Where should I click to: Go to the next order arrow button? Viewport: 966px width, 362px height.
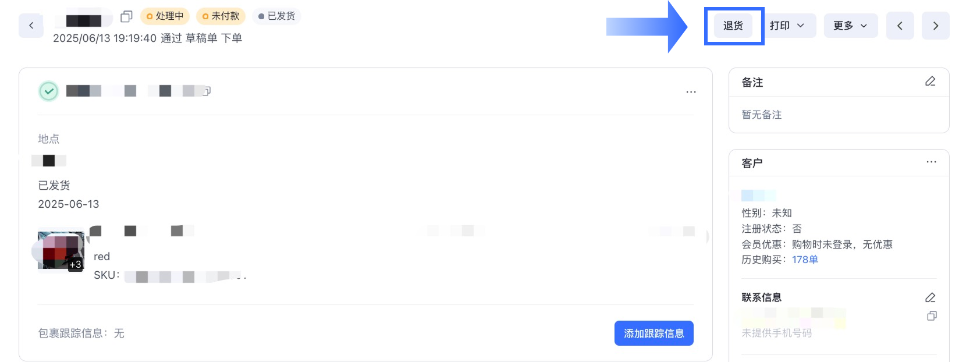click(x=935, y=26)
